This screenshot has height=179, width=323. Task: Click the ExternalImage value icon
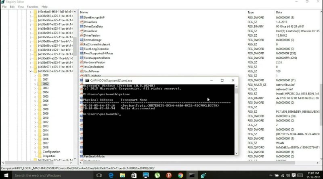[x=82, y=40]
